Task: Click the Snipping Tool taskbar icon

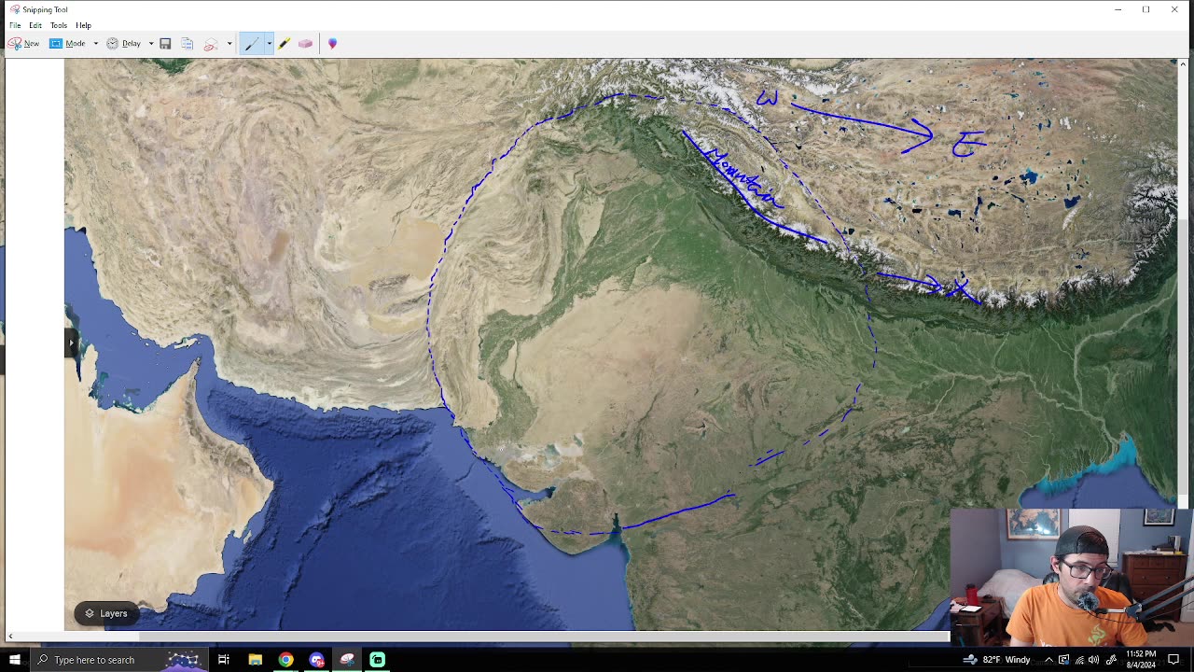Action: tap(347, 660)
